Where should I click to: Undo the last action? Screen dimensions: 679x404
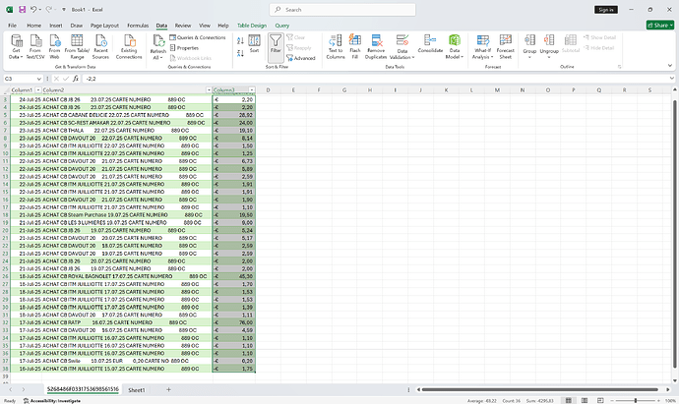pos(33,10)
